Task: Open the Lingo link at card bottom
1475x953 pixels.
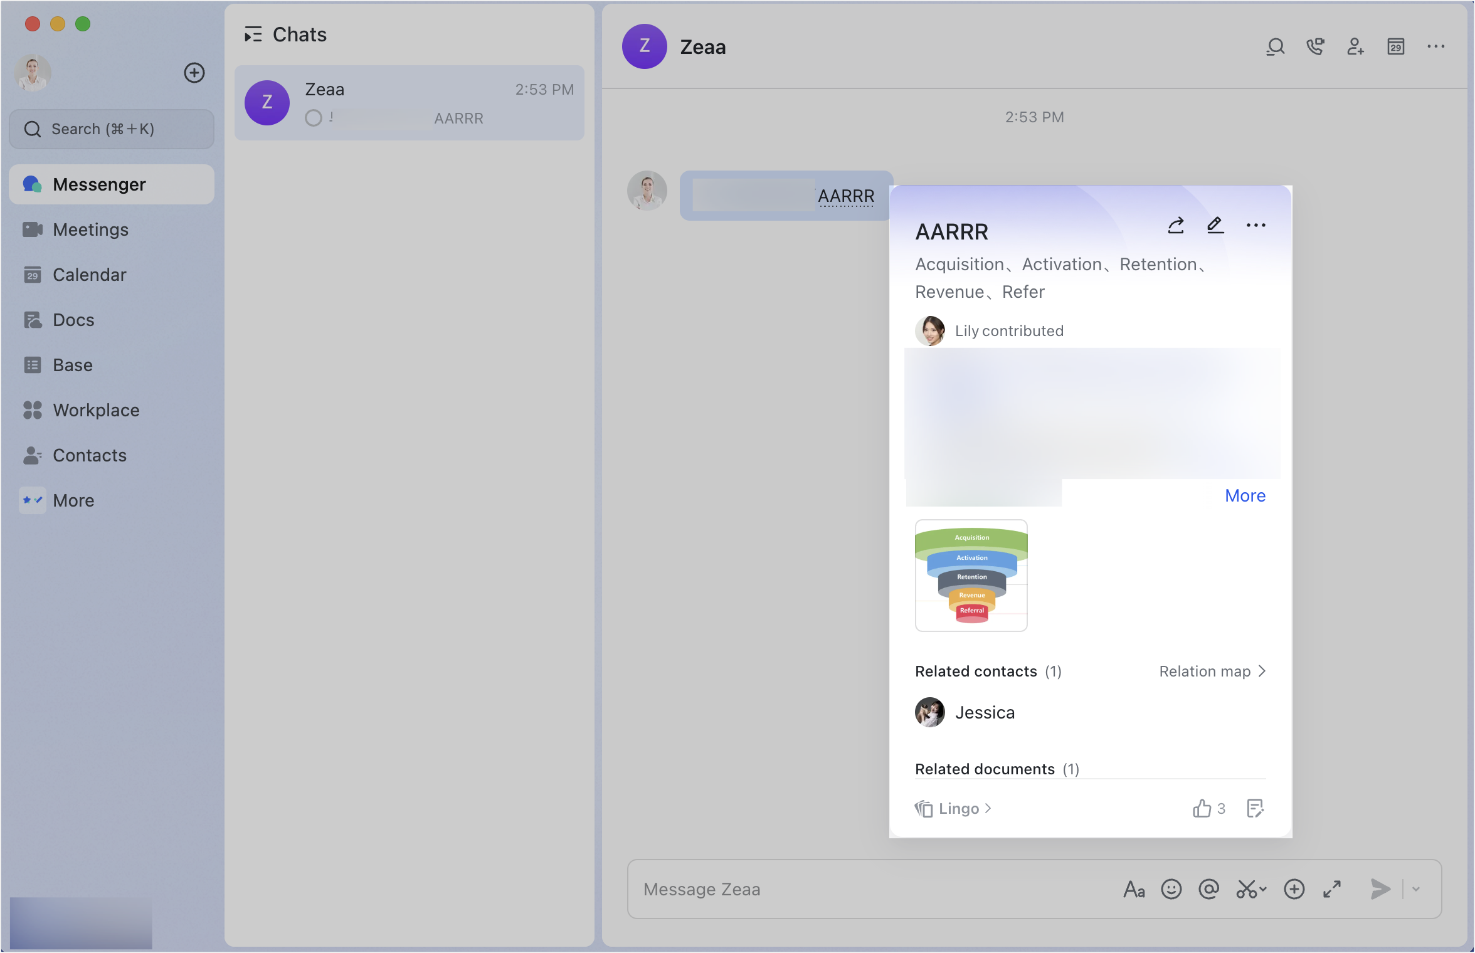Action: point(958,809)
